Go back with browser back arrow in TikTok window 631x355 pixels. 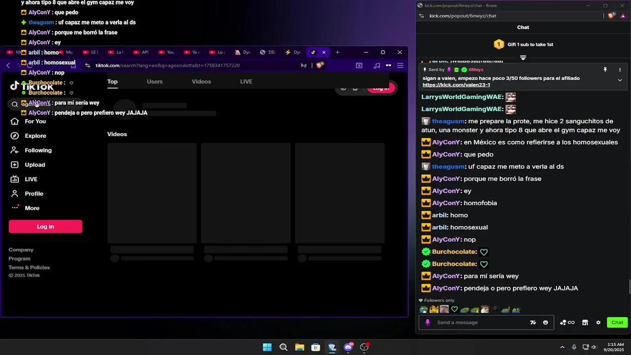pyautogui.click(x=8, y=66)
